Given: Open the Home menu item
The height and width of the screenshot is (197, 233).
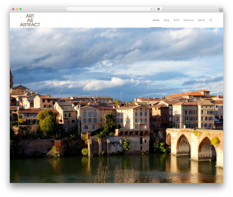Looking at the screenshot, I should click(x=156, y=20).
